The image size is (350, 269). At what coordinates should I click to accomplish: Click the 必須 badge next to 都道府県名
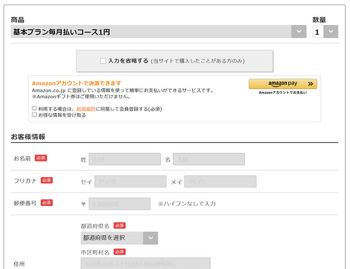coord(119,225)
